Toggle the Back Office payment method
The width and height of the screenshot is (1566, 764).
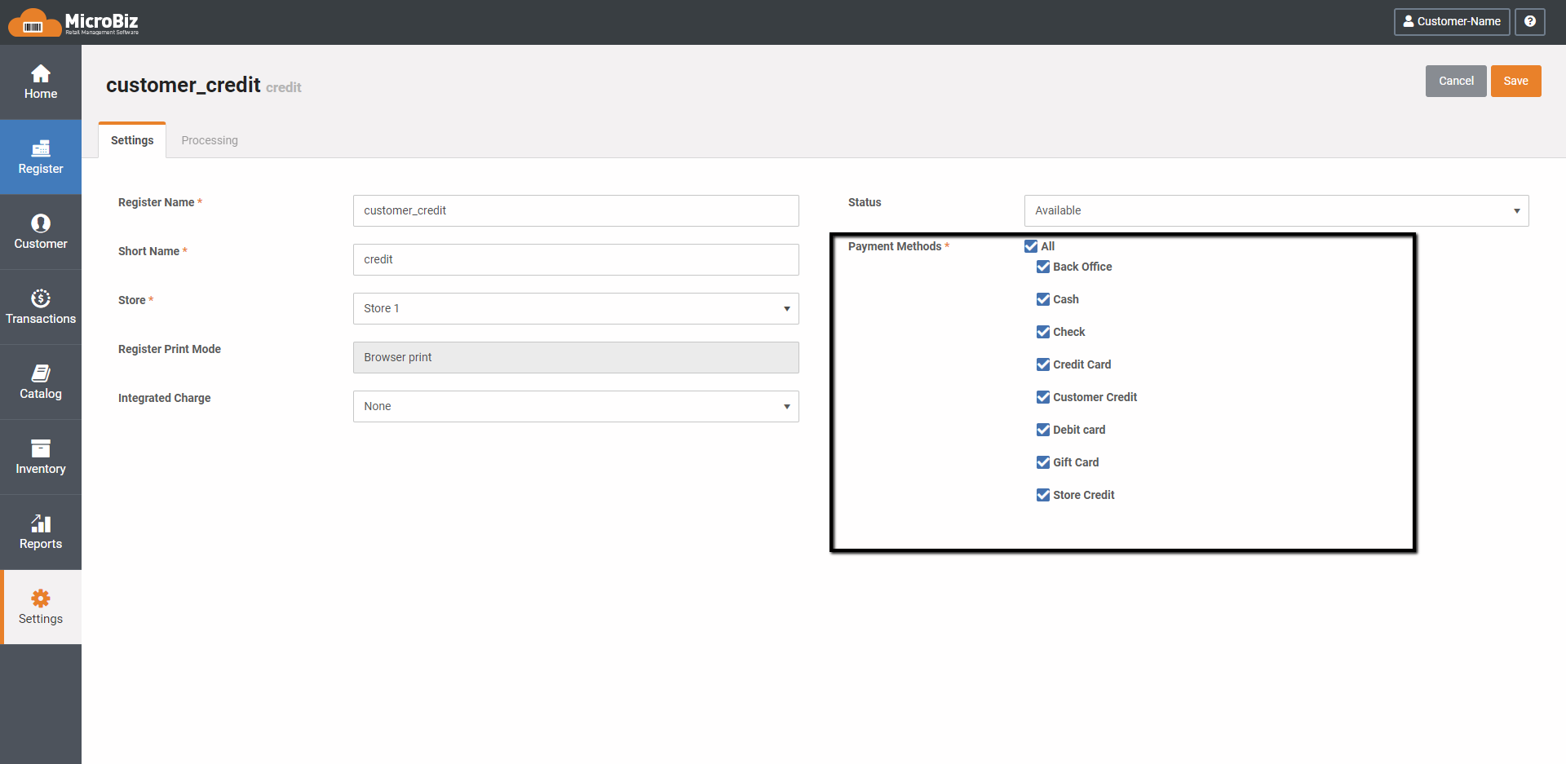[x=1043, y=267]
